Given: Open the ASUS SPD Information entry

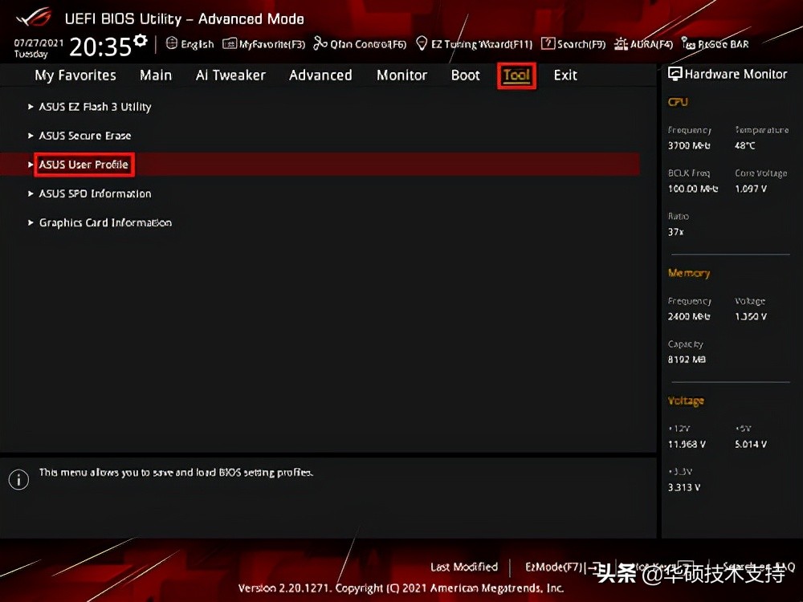Looking at the screenshot, I should click(96, 193).
